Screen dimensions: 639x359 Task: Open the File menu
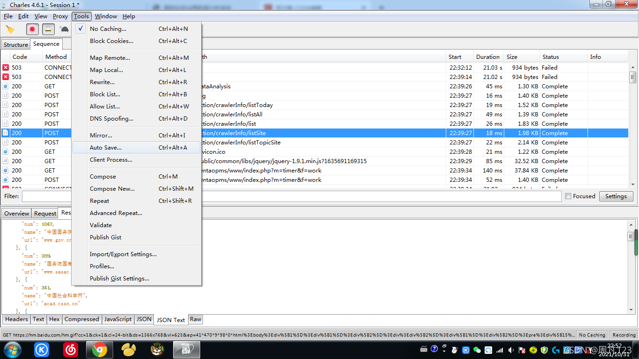(8, 16)
